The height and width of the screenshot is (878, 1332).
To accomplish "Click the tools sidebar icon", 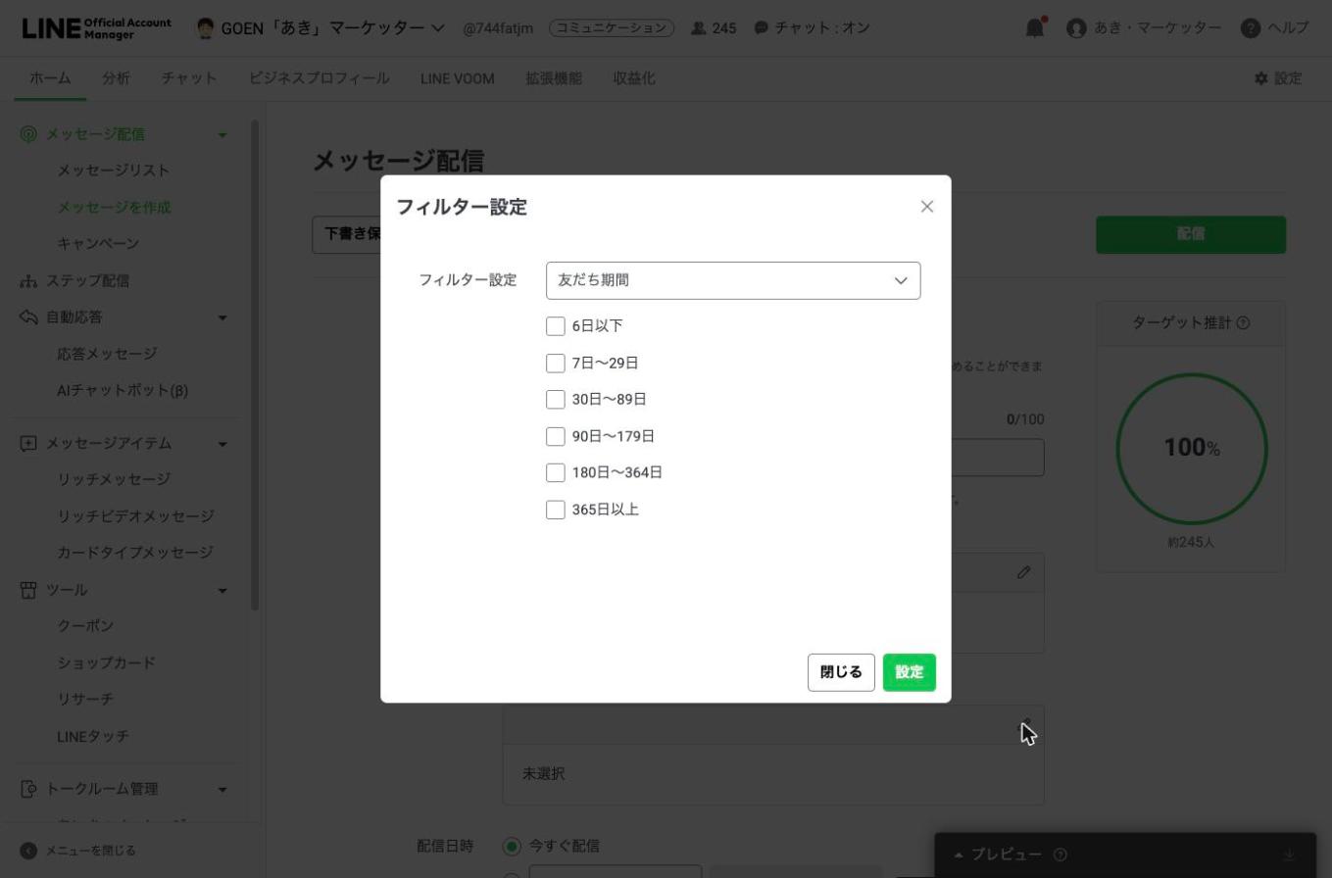I will pyautogui.click(x=28, y=590).
